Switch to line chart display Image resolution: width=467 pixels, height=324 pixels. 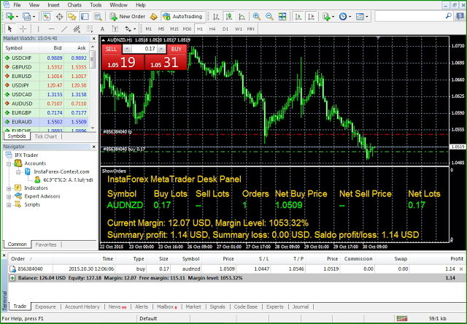pos(242,16)
